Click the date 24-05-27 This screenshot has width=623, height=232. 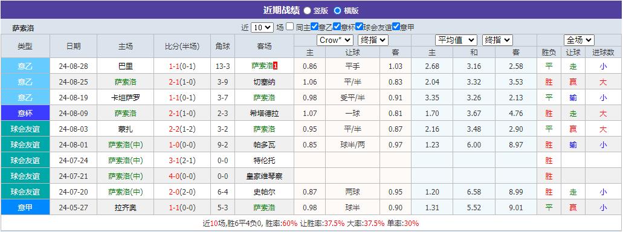(x=73, y=207)
